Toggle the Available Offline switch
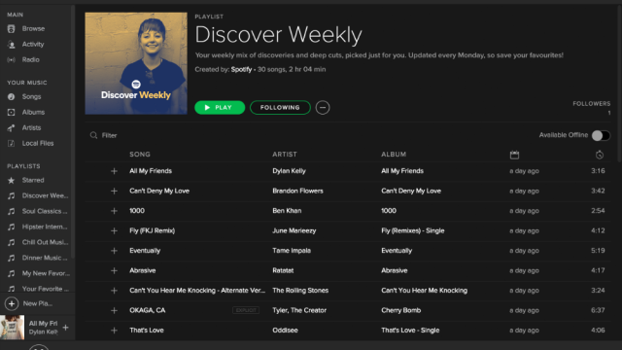 point(601,135)
